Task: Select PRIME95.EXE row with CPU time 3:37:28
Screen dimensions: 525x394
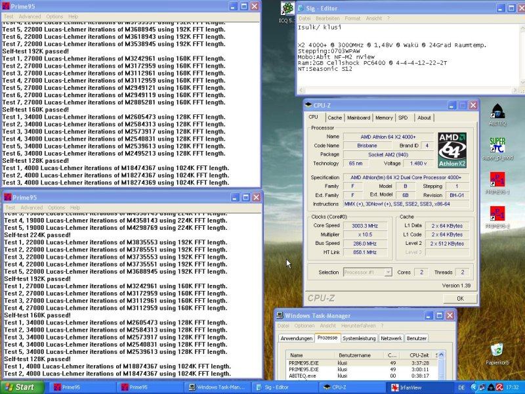Action: pyautogui.click(x=362, y=363)
